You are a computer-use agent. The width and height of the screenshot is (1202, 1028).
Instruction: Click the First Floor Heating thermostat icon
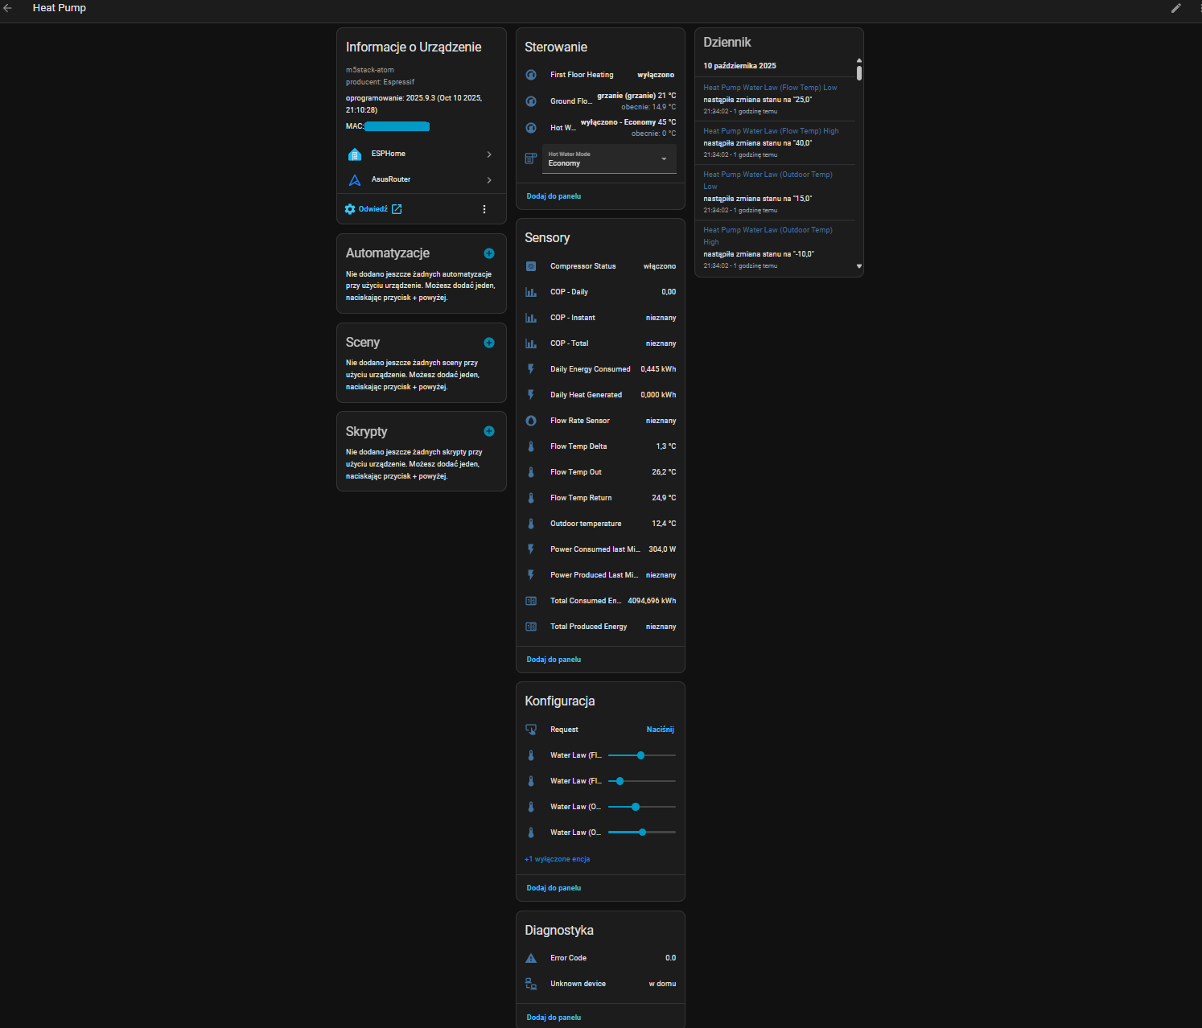[531, 75]
